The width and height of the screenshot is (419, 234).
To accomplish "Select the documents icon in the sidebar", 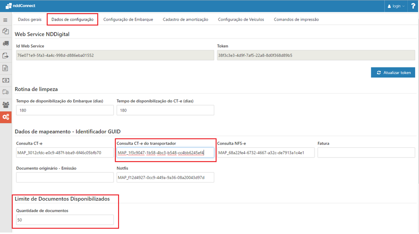I will [x=5, y=31].
